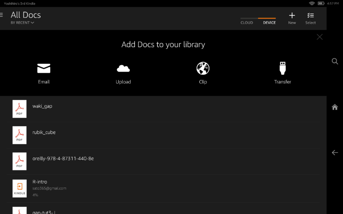
Task: Tap the Clip label
Action: click(203, 82)
